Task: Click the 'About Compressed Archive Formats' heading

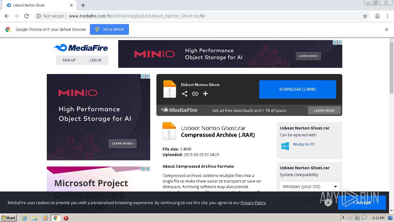Action: point(198,166)
